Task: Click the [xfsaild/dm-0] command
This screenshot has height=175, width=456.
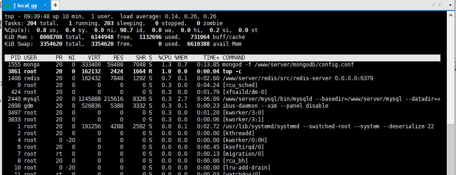Action: click(x=244, y=92)
